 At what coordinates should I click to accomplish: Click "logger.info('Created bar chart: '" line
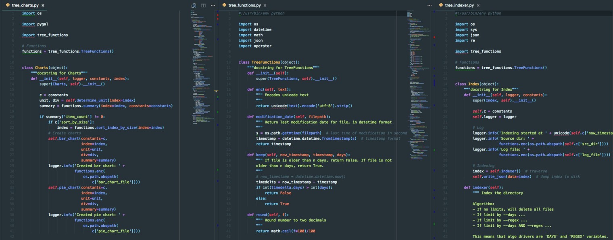[87, 166]
